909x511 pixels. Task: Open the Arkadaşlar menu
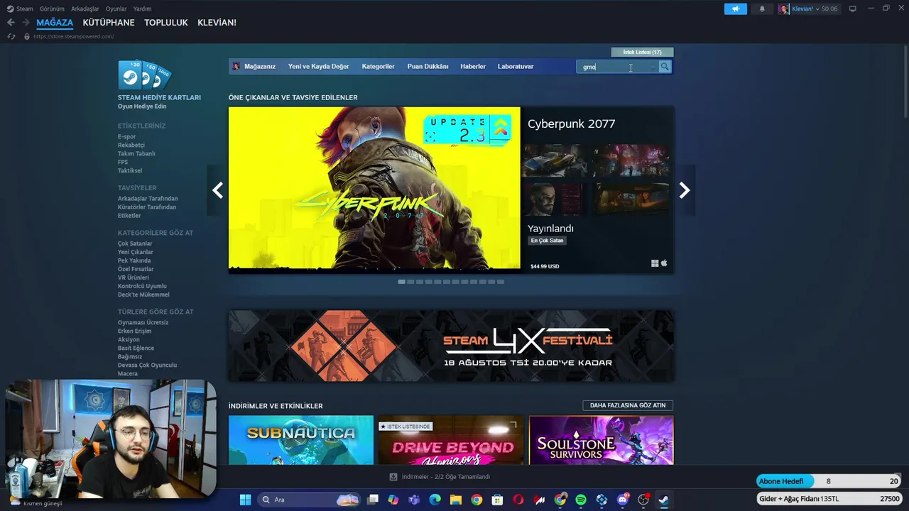(85, 9)
